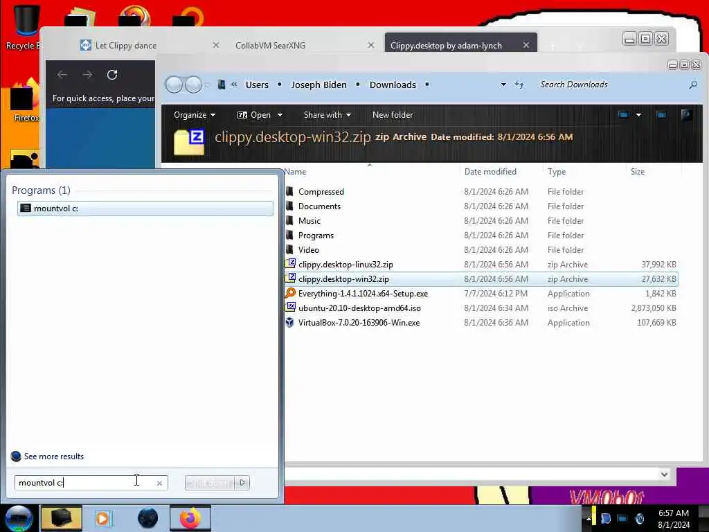
Task: Select the Programs folder row
Action: pos(482,236)
